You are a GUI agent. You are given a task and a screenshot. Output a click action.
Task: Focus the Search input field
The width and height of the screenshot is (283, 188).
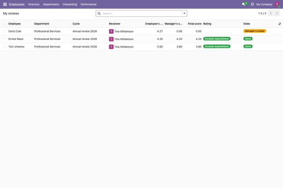point(142,14)
